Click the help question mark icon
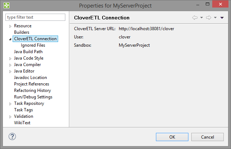Screen dimensions: 231x149 click(12, 136)
